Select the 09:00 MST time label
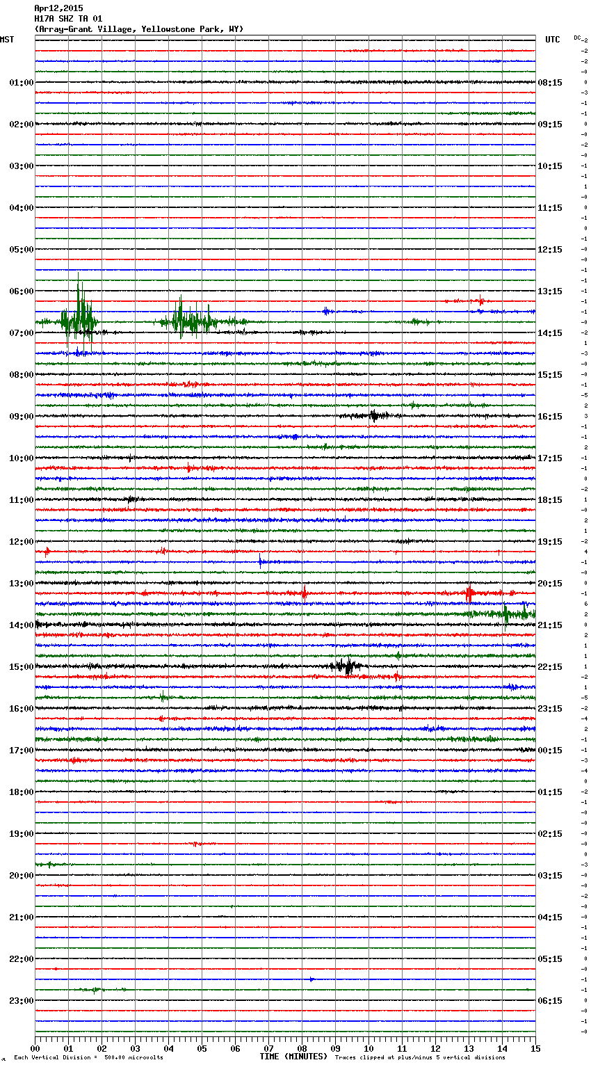 point(21,417)
